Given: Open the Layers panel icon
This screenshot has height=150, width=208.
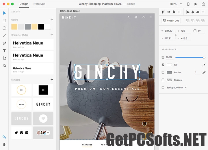Looking at the screenshot, I should (4, 145).
